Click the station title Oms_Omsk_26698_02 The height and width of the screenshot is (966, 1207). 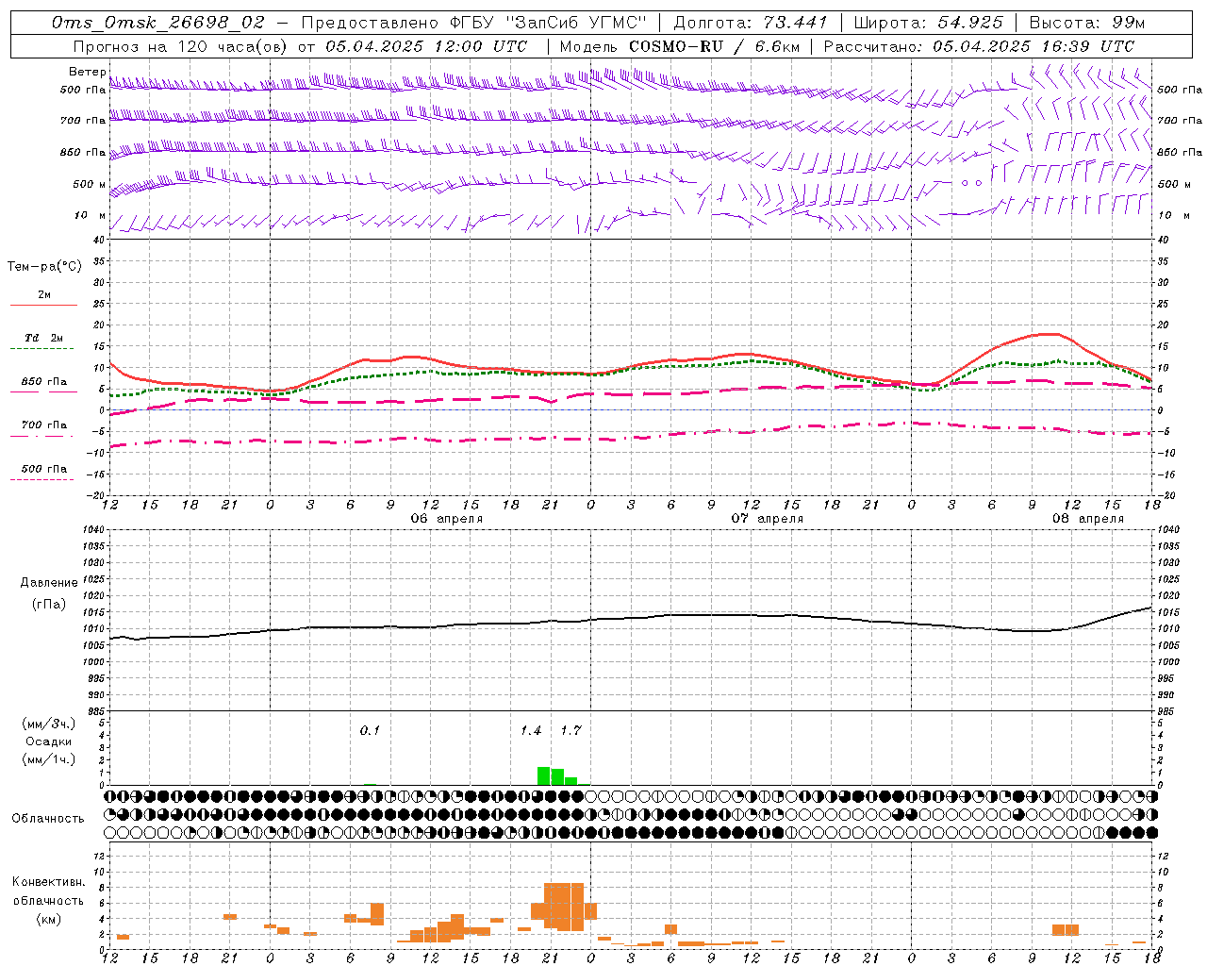(x=158, y=22)
